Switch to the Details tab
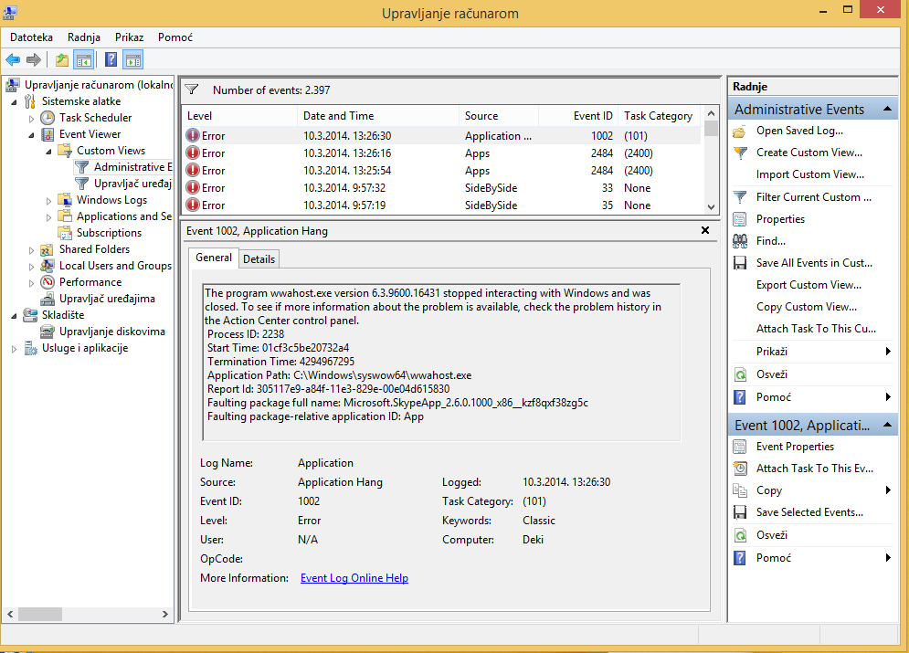 [259, 259]
